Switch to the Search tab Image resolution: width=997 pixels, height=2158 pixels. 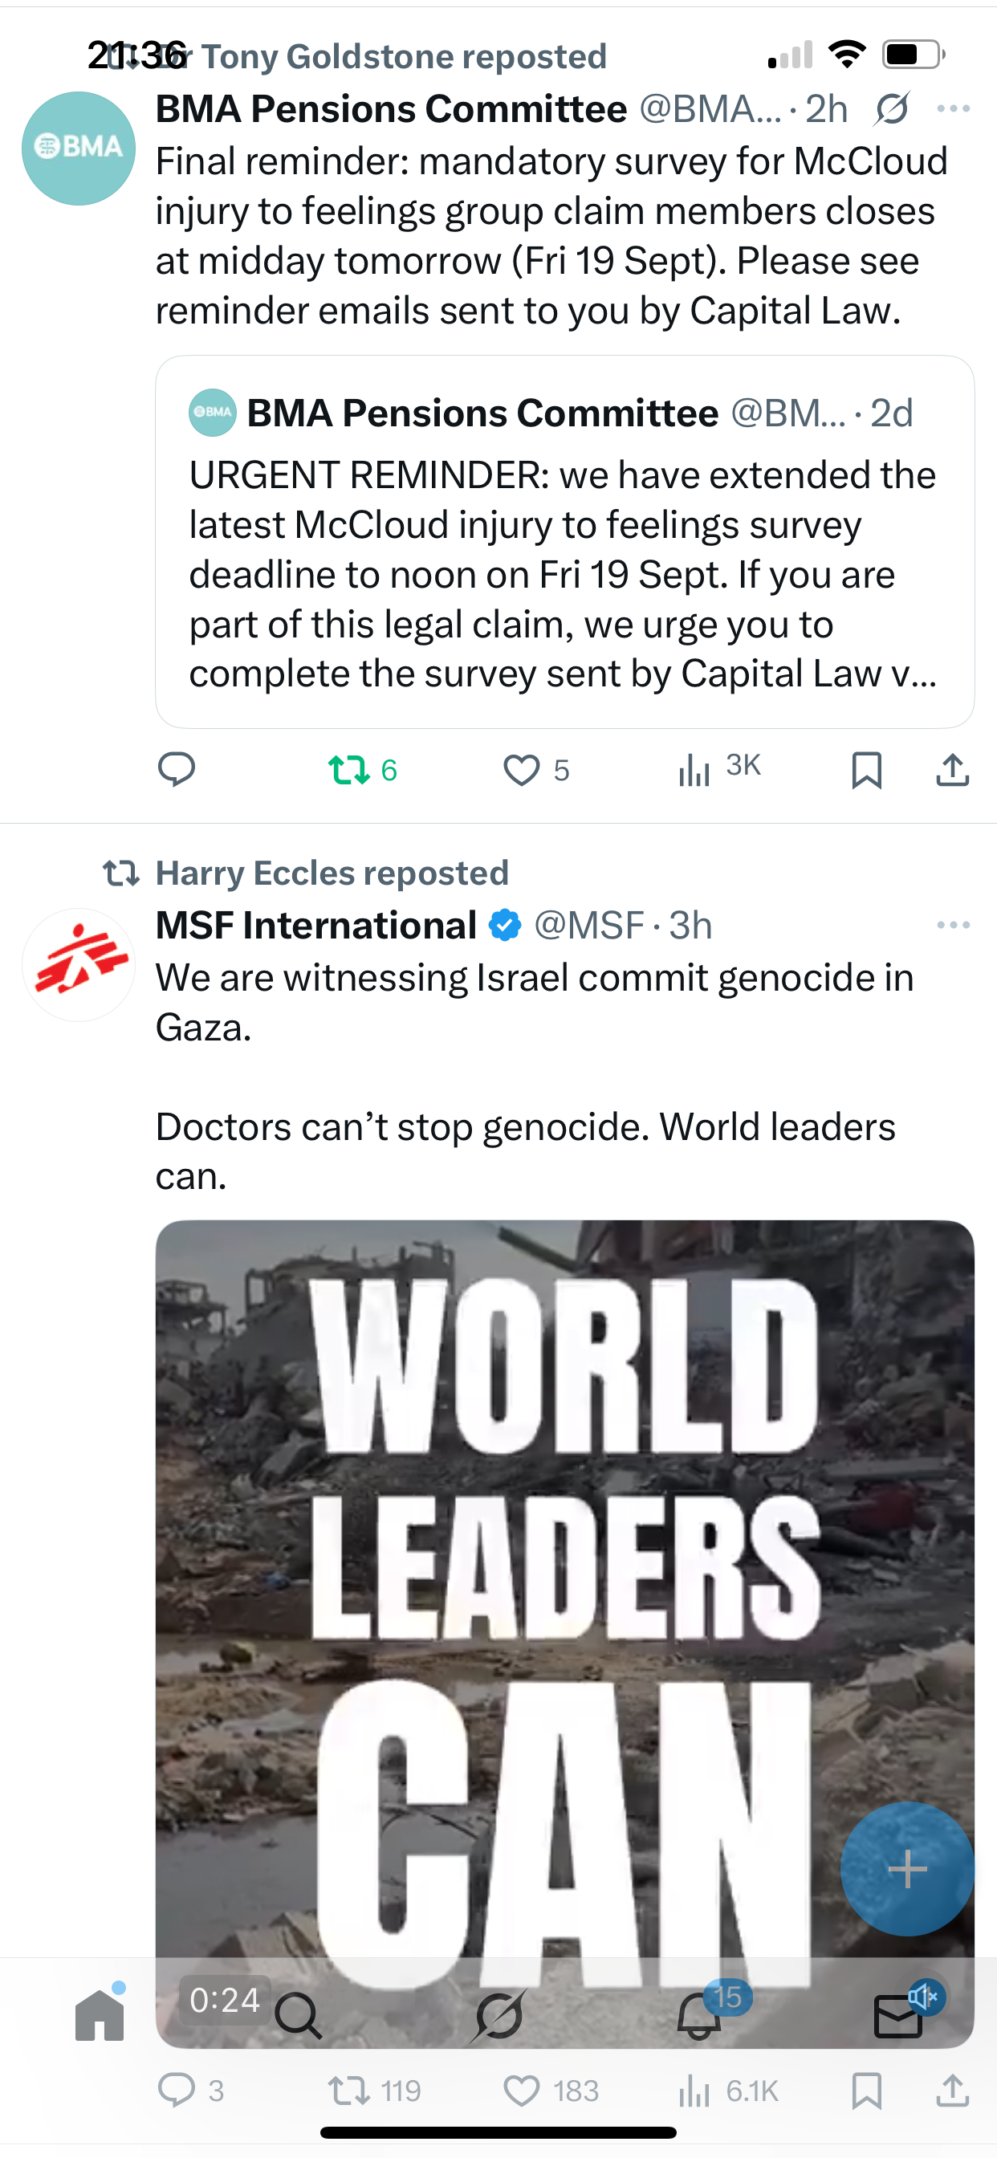(x=298, y=2016)
